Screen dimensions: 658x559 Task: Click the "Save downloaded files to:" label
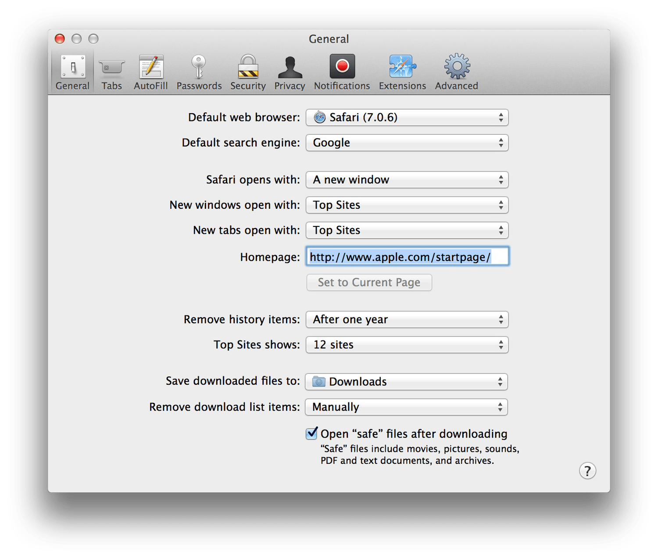[x=233, y=381]
